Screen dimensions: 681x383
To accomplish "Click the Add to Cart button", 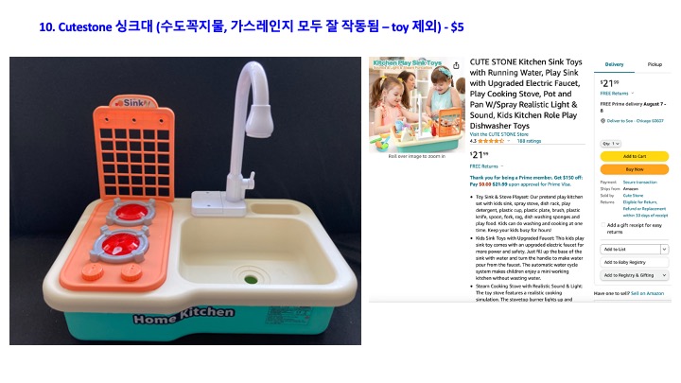I will point(635,156).
